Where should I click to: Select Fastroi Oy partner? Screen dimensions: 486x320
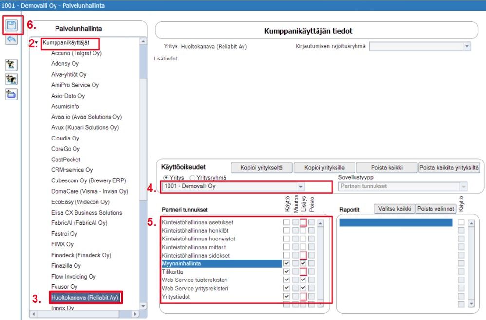click(64, 234)
